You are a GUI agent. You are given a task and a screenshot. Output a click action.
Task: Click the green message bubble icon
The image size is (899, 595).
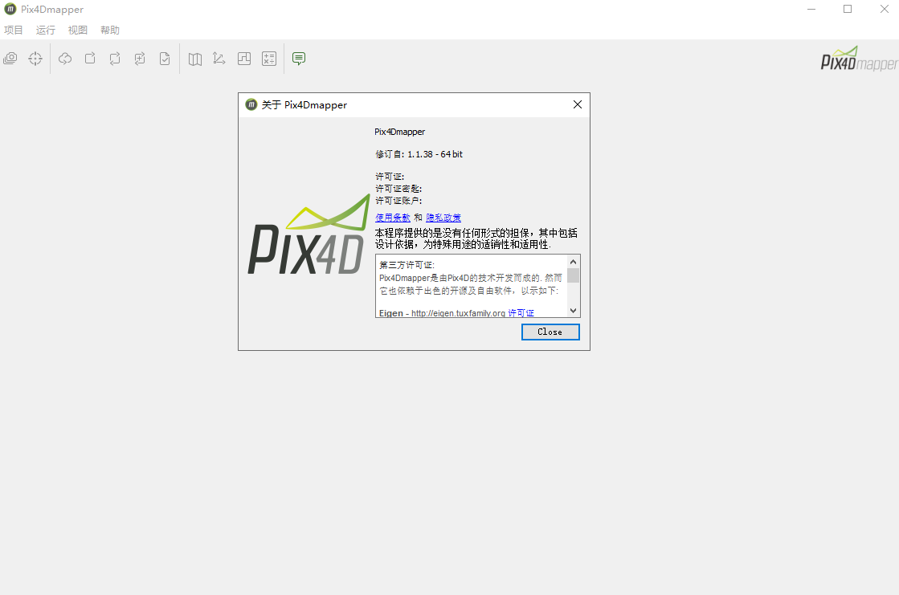(299, 59)
